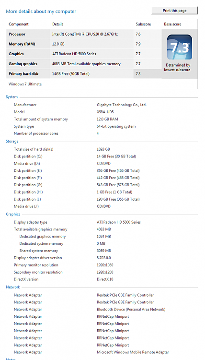The image size is (205, 360).
Task: Click the 7.3 base score badge icon
Action: (179, 47)
